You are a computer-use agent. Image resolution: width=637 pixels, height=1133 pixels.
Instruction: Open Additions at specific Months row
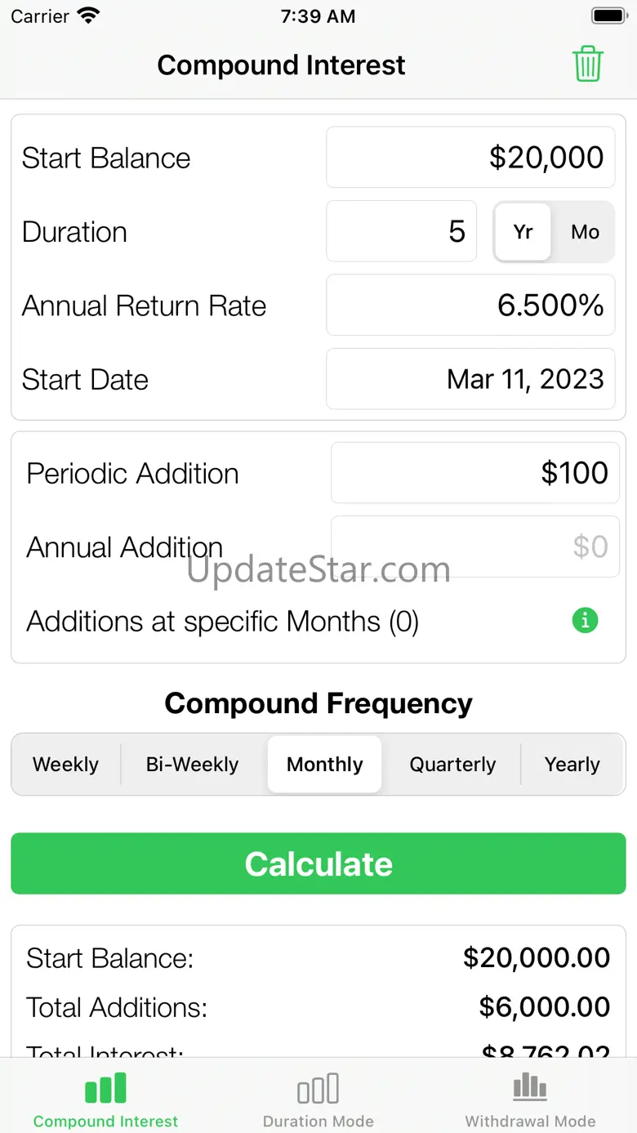(222, 622)
